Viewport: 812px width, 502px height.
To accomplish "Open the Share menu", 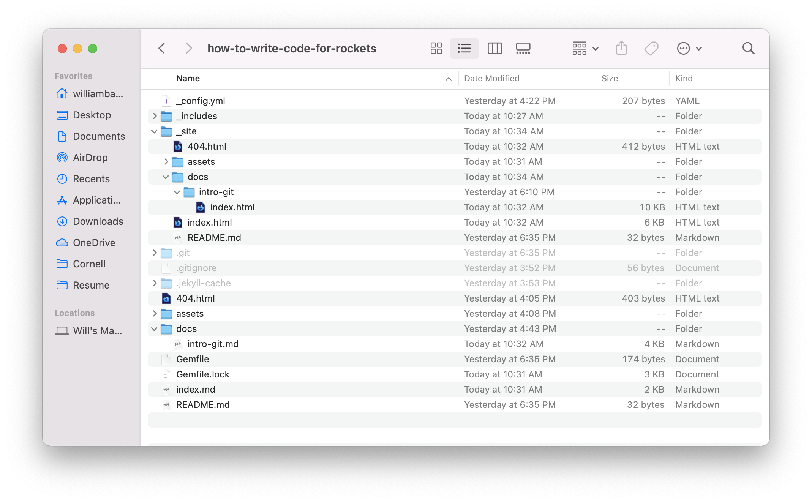I will [621, 48].
